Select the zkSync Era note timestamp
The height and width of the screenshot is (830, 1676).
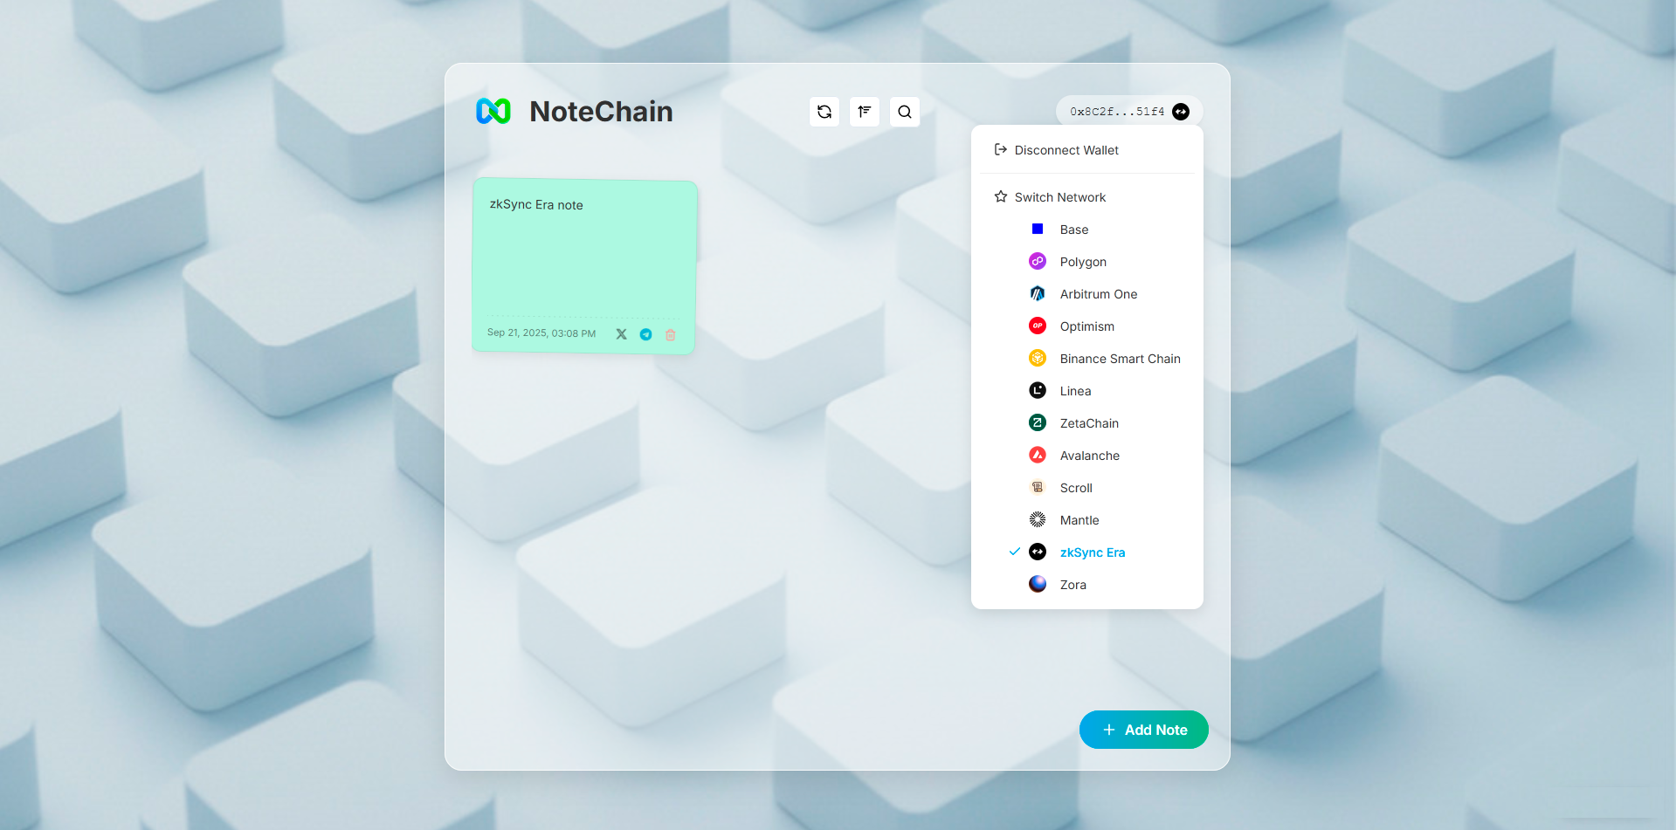541,333
